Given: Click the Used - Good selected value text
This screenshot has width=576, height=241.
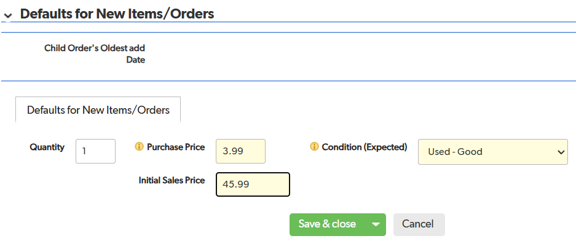Looking at the screenshot, I should (455, 152).
